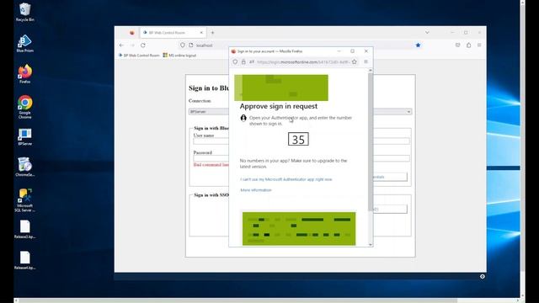Open the BPServer desktop shortcut
539x303 pixels.
tap(24, 136)
